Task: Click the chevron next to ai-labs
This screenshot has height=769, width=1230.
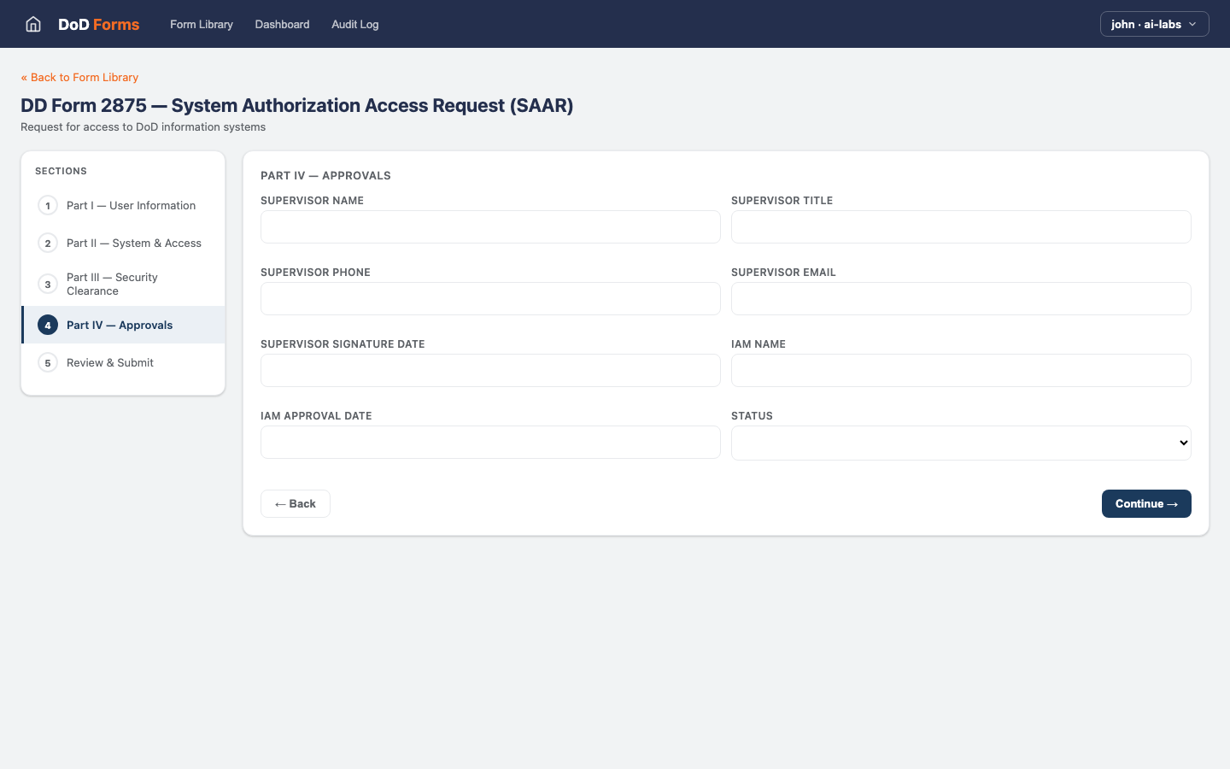Action: (1192, 24)
